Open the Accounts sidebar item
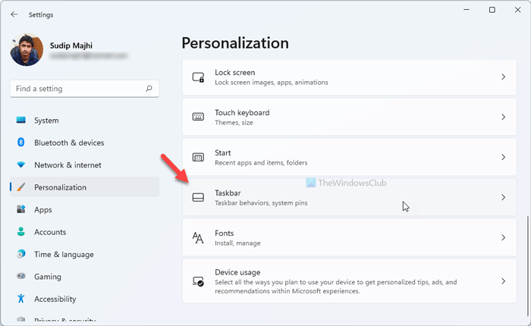 coord(50,232)
